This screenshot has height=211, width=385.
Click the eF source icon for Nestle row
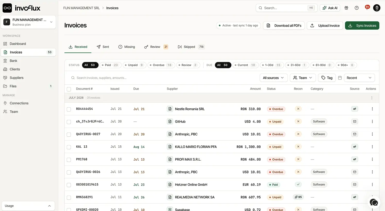pos(355,109)
